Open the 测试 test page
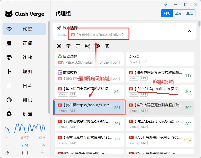Screen dimensions: 201x158 click(24, 100)
